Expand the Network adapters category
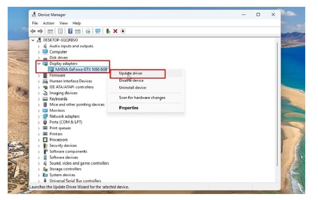This screenshot has width=318, height=200. click(x=39, y=116)
